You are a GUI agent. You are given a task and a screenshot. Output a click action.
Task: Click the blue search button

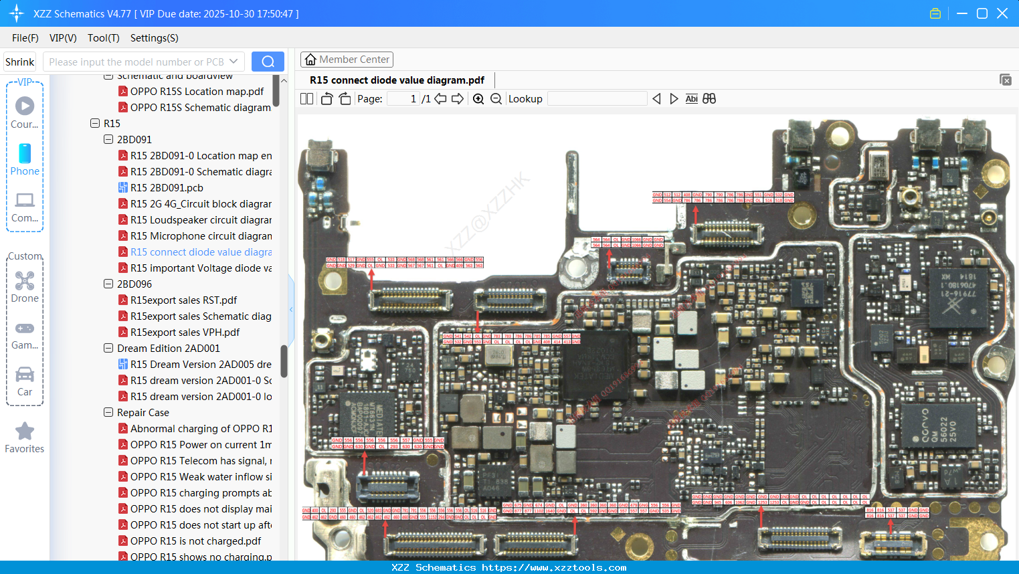[x=268, y=62]
